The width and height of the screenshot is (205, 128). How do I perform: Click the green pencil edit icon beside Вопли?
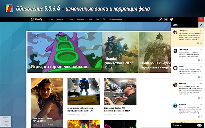tap(201, 25)
